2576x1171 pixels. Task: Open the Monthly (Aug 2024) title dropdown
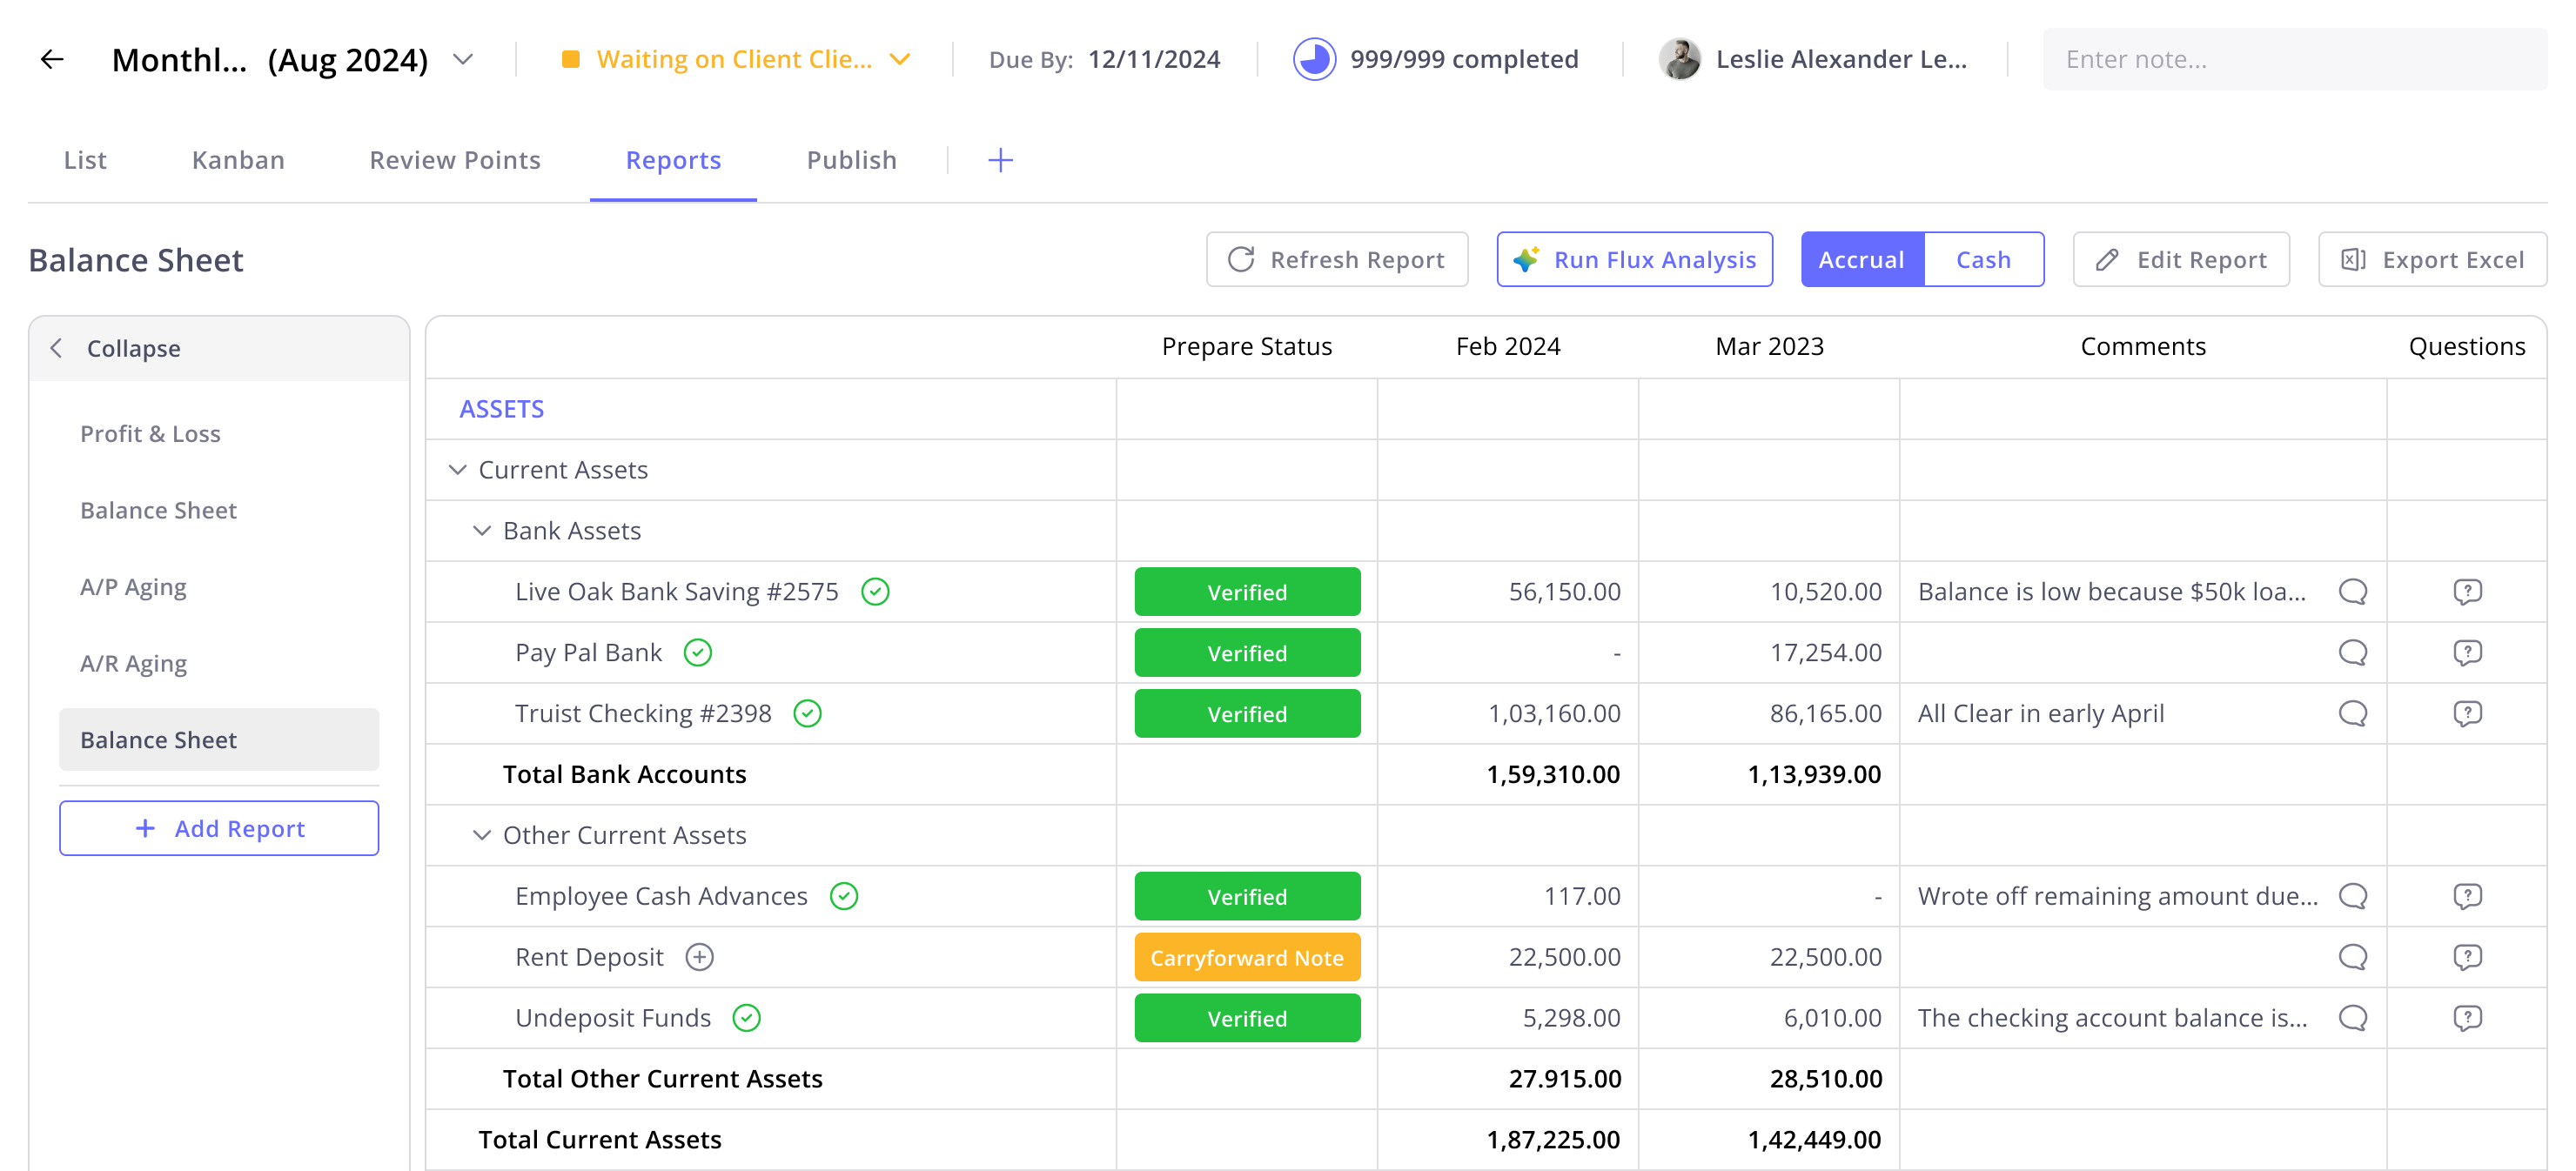(x=462, y=59)
